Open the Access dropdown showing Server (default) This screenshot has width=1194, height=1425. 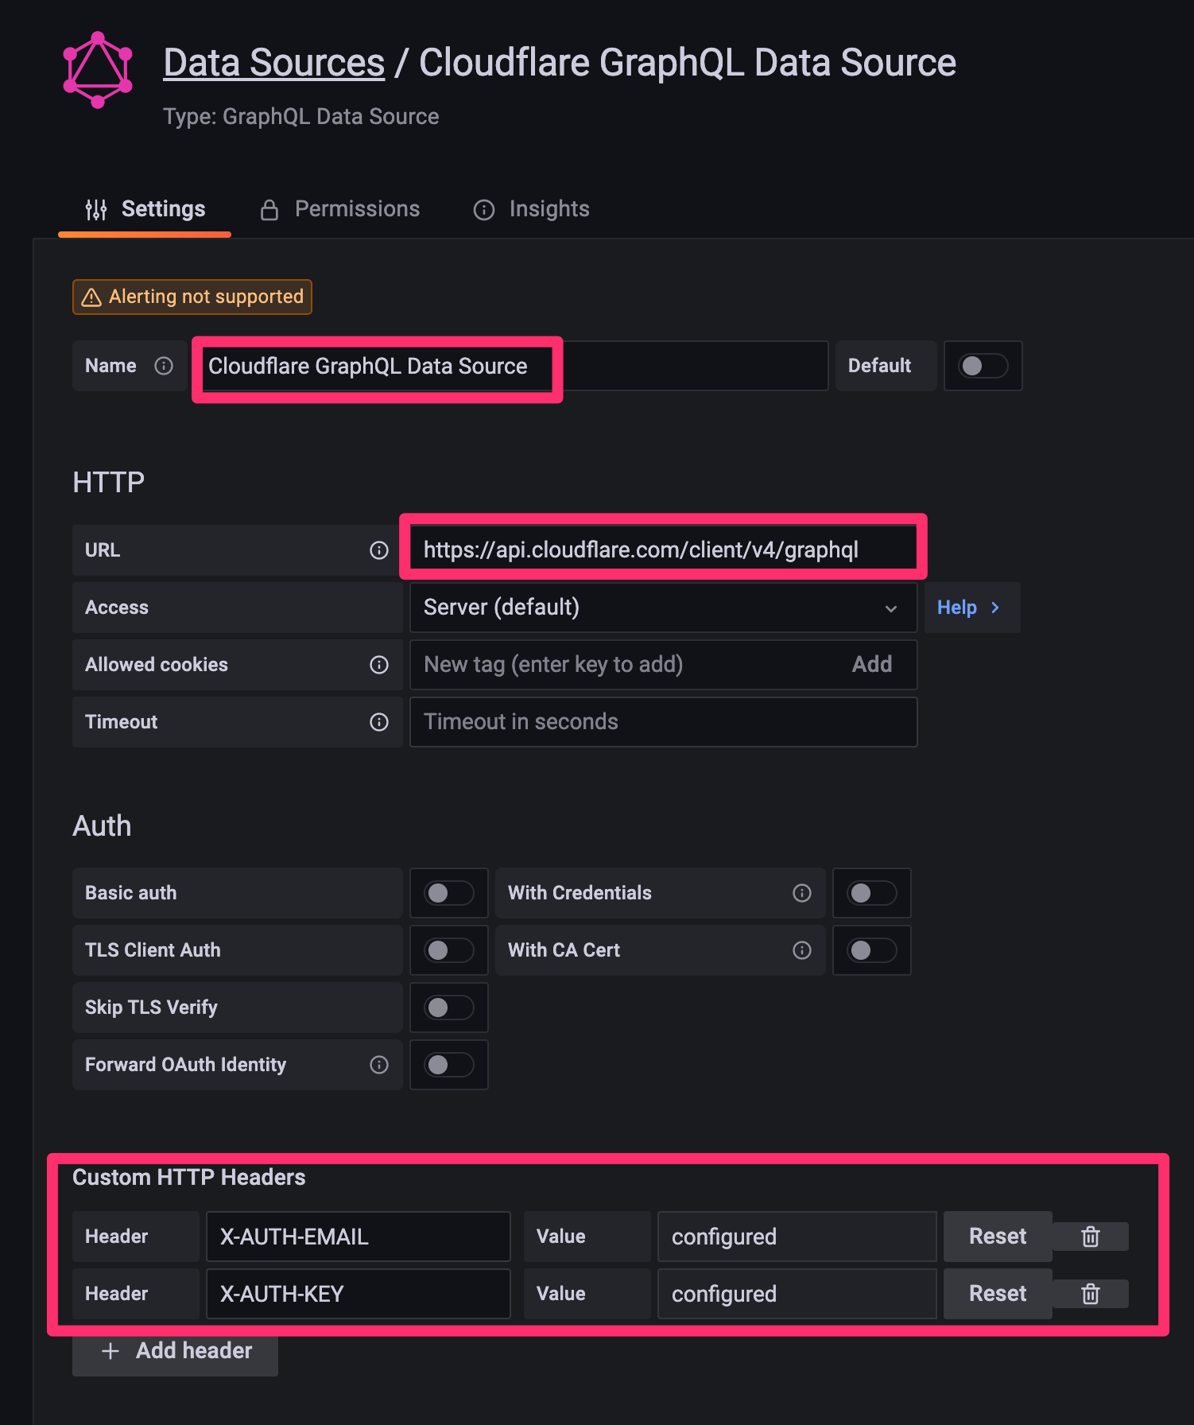point(662,608)
